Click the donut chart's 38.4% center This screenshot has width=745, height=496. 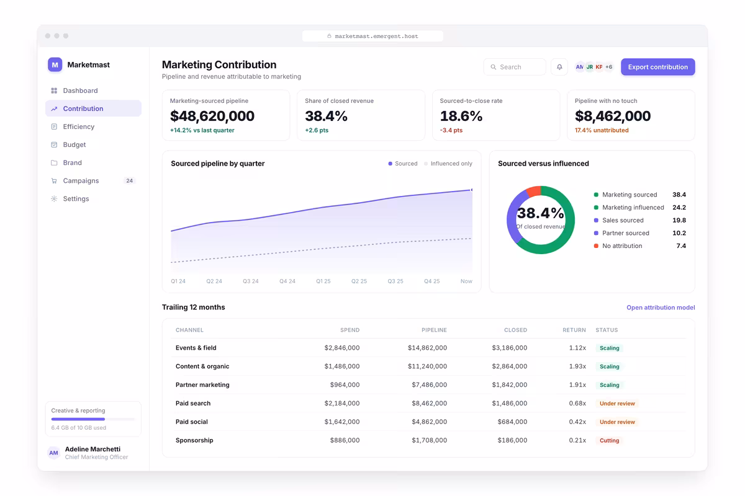click(x=540, y=213)
